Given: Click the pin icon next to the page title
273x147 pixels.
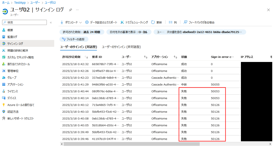Looking at the screenshot, I should pyautogui.click(x=70, y=10).
